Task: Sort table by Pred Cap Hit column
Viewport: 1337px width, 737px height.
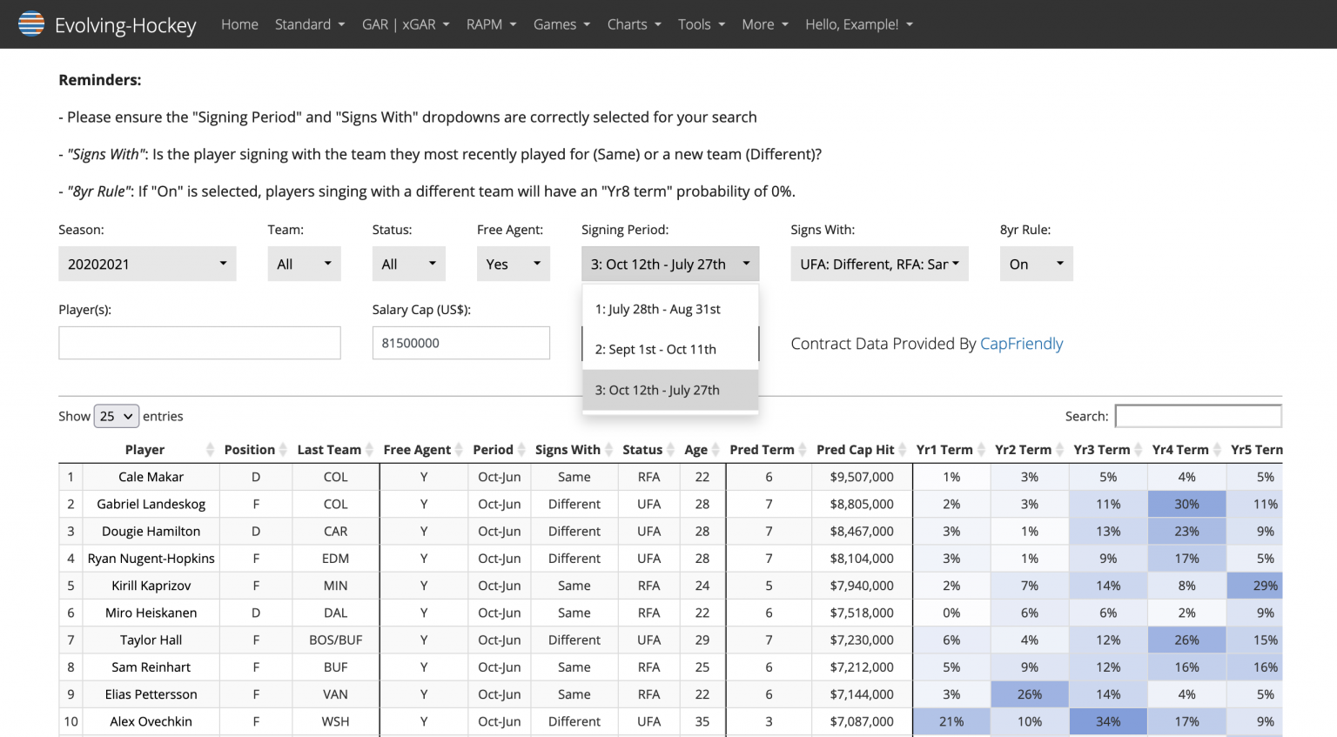Action: click(x=855, y=450)
